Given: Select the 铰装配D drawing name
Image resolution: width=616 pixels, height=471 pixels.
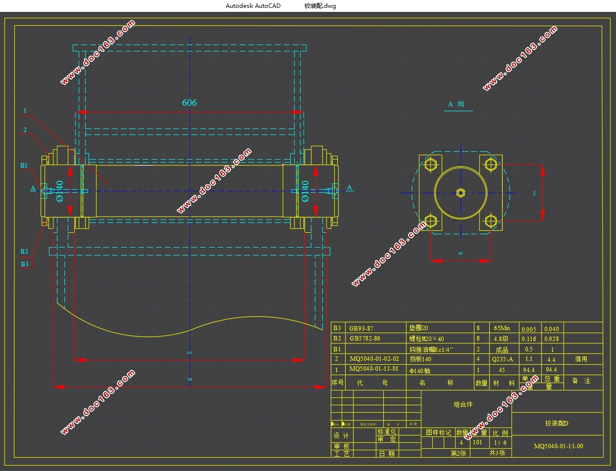Looking at the screenshot, I should tap(557, 424).
